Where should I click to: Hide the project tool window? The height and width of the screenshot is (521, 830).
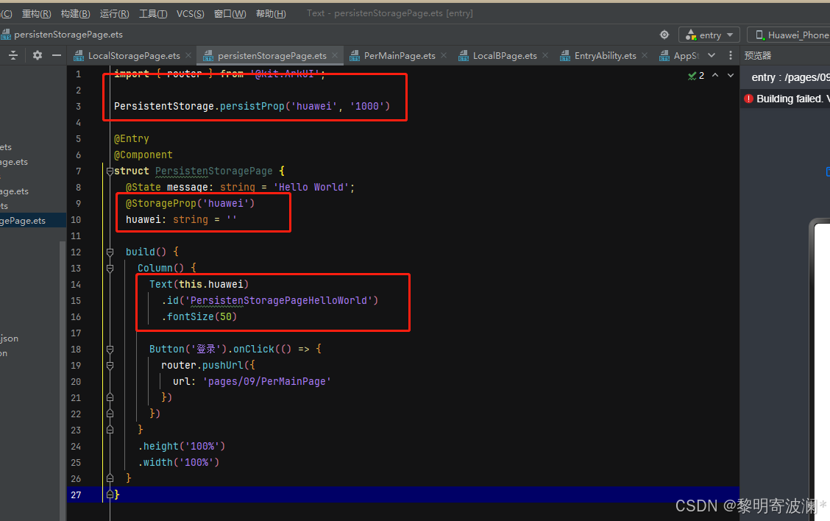click(x=56, y=55)
